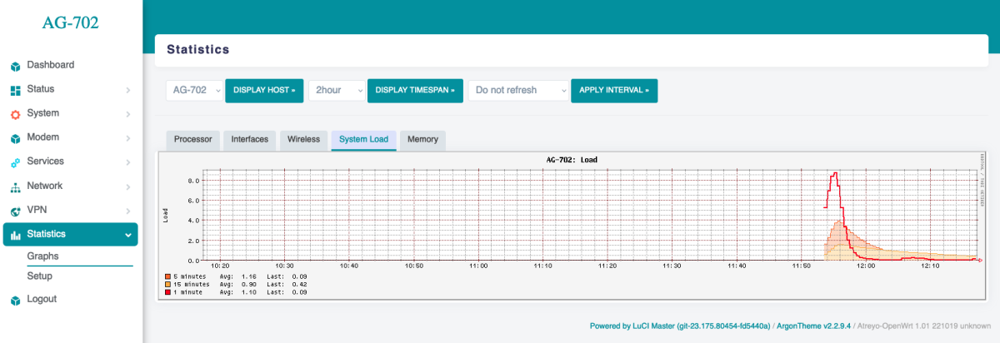Click the AG-702 sidebar title

pos(71,22)
